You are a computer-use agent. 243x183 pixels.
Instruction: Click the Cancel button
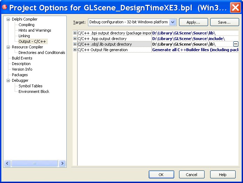[x=192, y=175]
